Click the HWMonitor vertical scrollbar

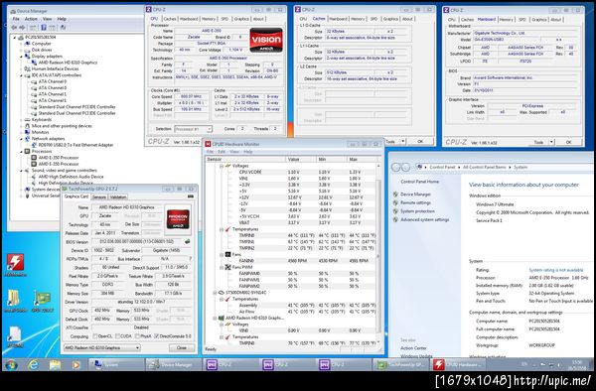pos(378,253)
